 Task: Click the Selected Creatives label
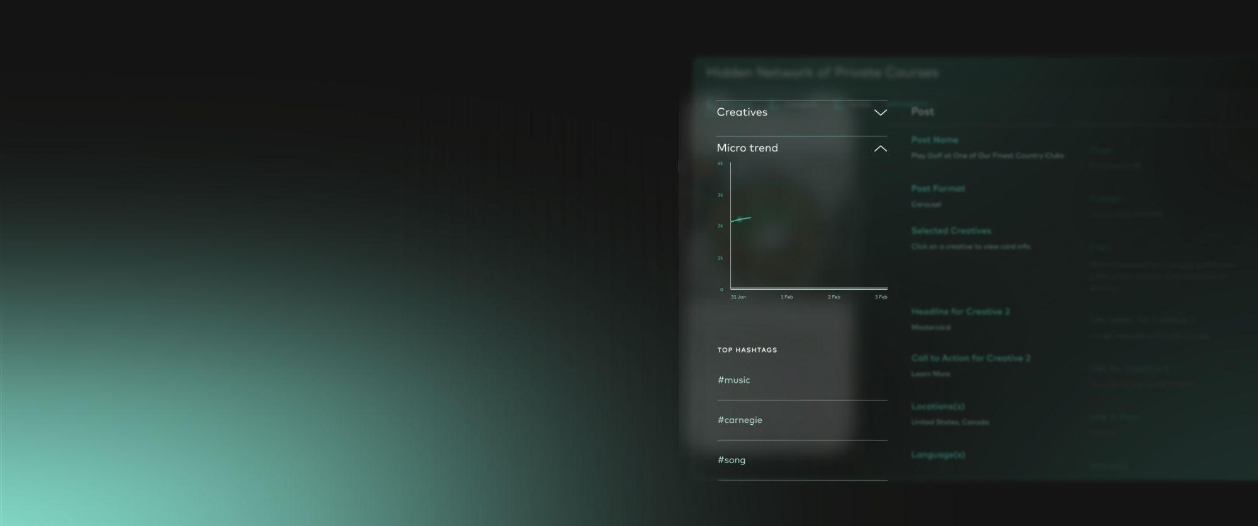(x=950, y=231)
